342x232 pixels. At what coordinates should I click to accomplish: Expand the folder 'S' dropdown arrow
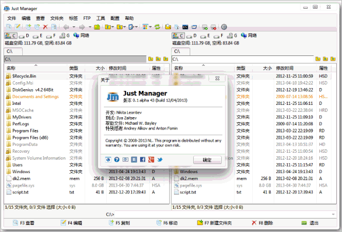coord(124,27)
